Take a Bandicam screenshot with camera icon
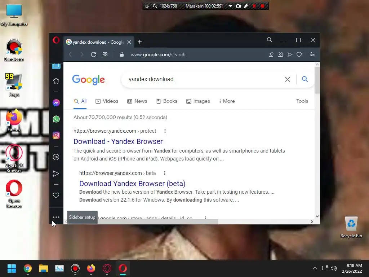The width and height of the screenshot is (369, 277). pos(238,6)
